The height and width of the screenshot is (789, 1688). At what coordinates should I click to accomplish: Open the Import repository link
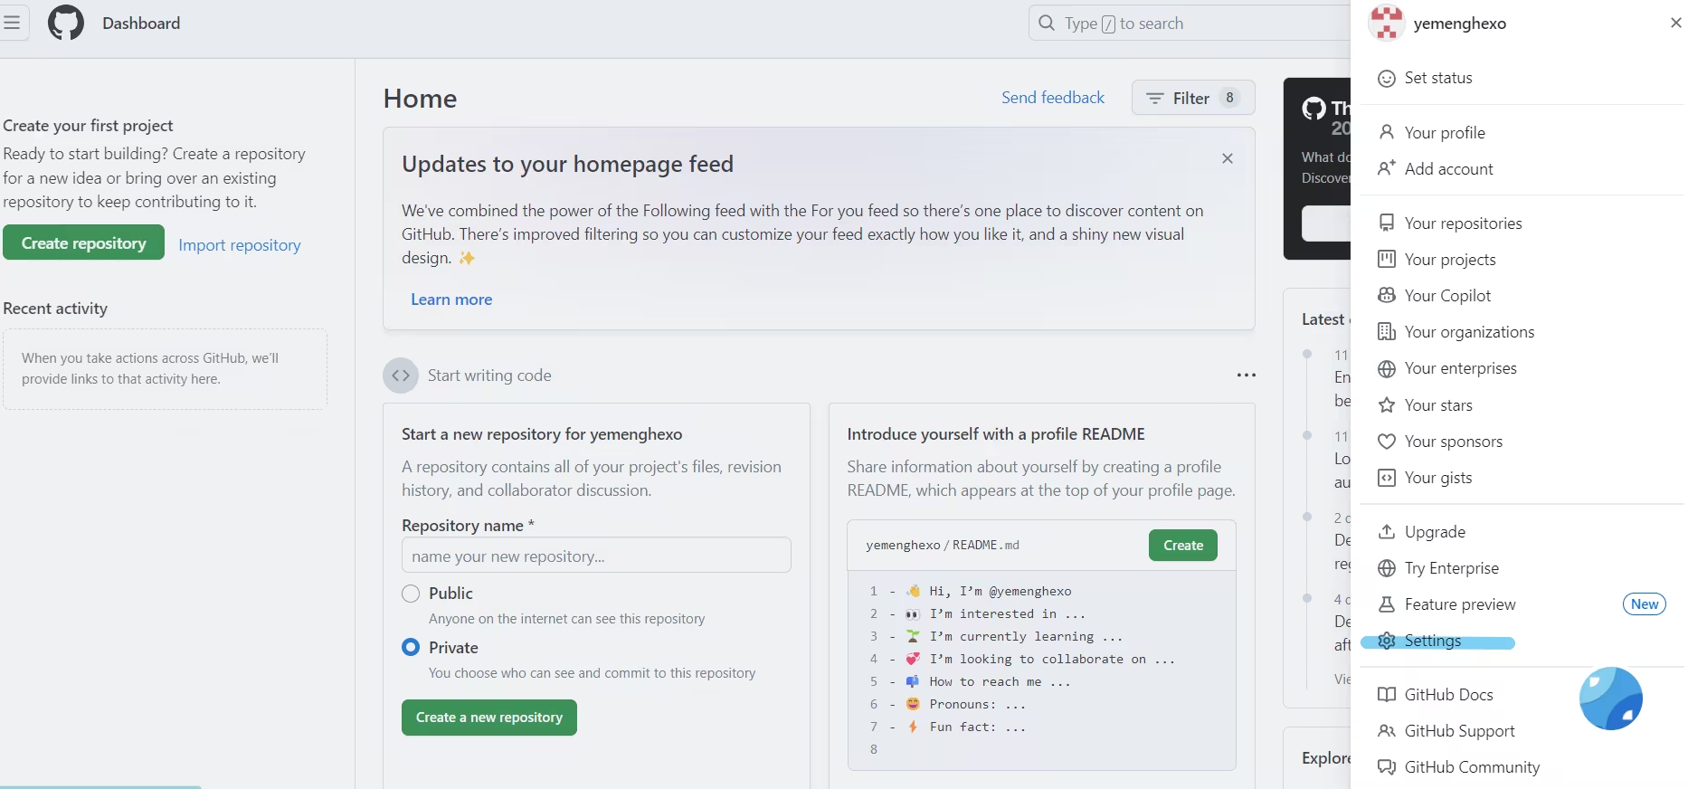coord(239,245)
